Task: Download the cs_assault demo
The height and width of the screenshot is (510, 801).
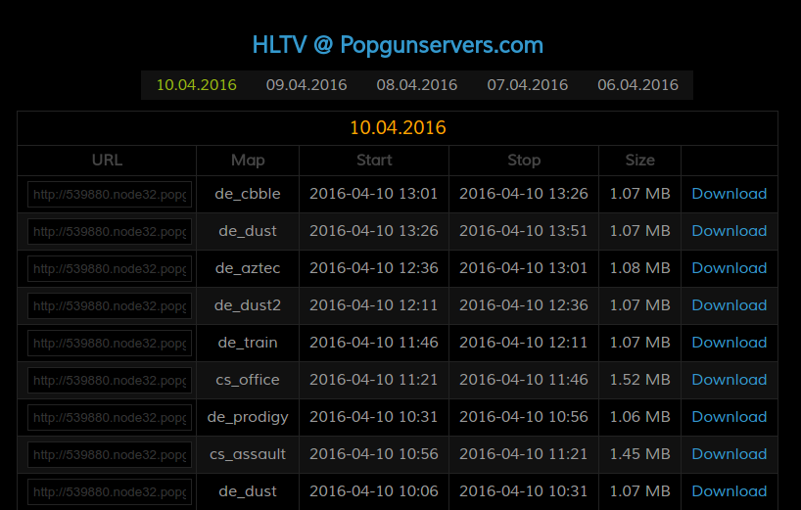Action: [x=729, y=454]
